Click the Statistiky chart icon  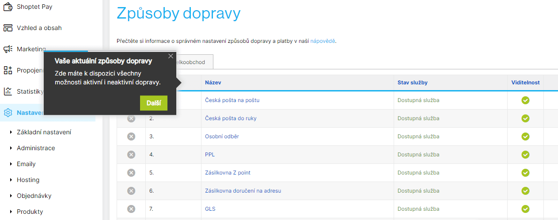pos(8,91)
